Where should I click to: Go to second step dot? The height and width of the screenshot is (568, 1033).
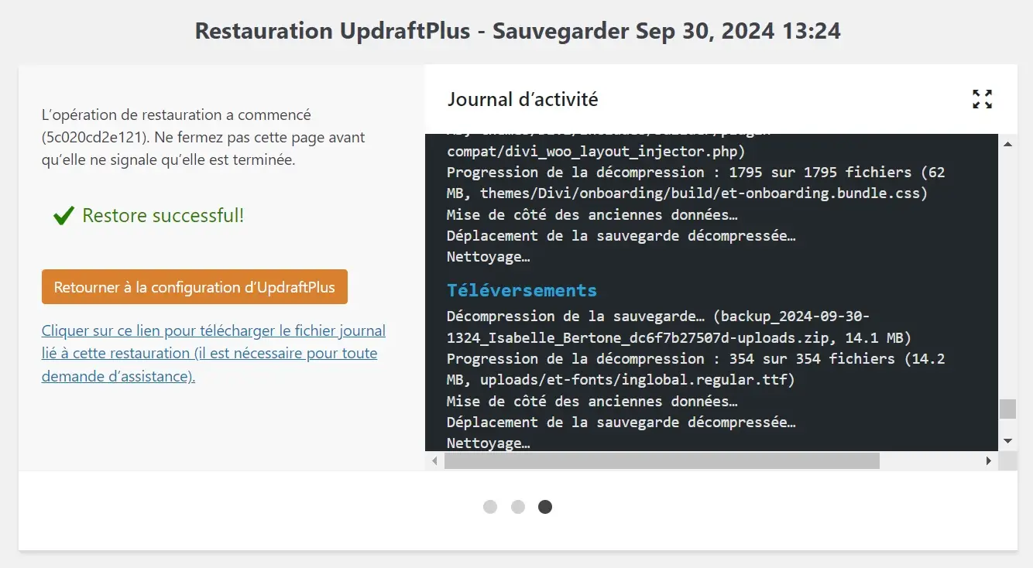pyautogui.click(x=518, y=507)
